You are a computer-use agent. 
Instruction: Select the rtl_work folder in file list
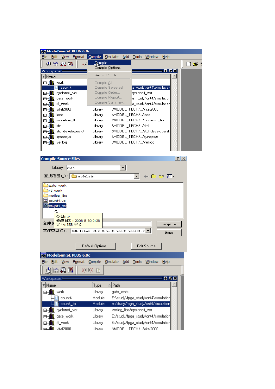[x=53, y=190]
